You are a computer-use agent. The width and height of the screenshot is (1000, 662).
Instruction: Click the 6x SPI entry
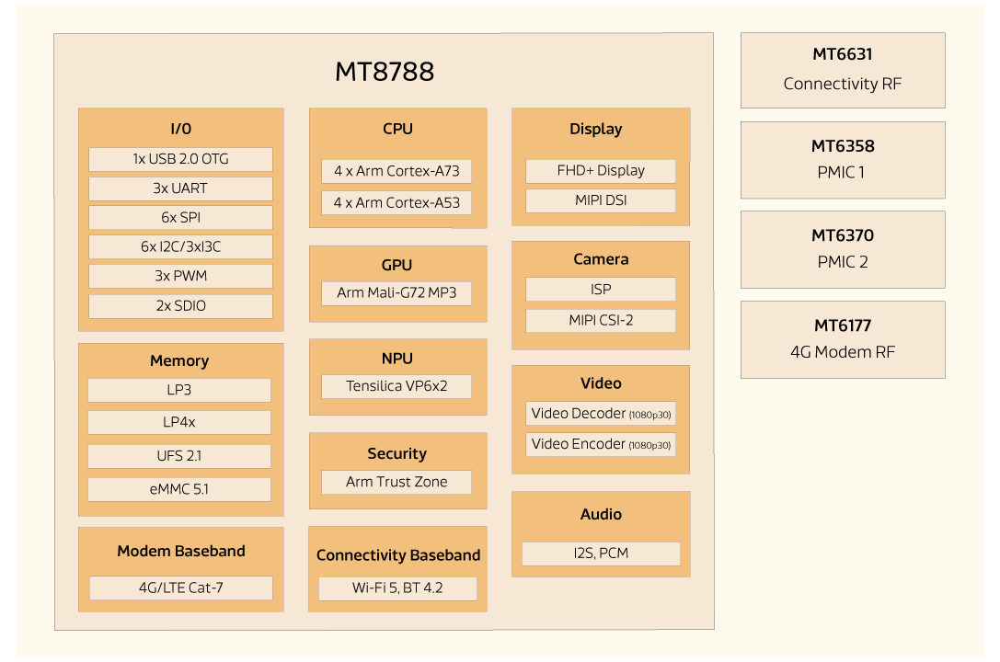[179, 217]
